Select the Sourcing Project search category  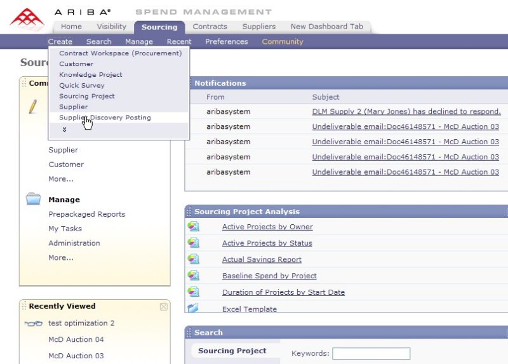[232, 351]
